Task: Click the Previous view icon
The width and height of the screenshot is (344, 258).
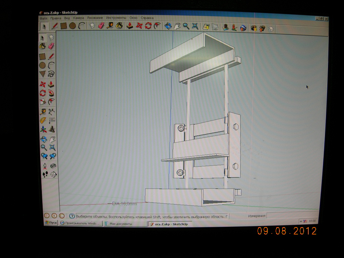Action: (44, 156)
